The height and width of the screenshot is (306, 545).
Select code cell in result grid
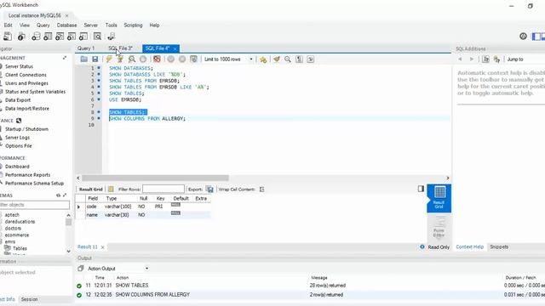(91, 207)
